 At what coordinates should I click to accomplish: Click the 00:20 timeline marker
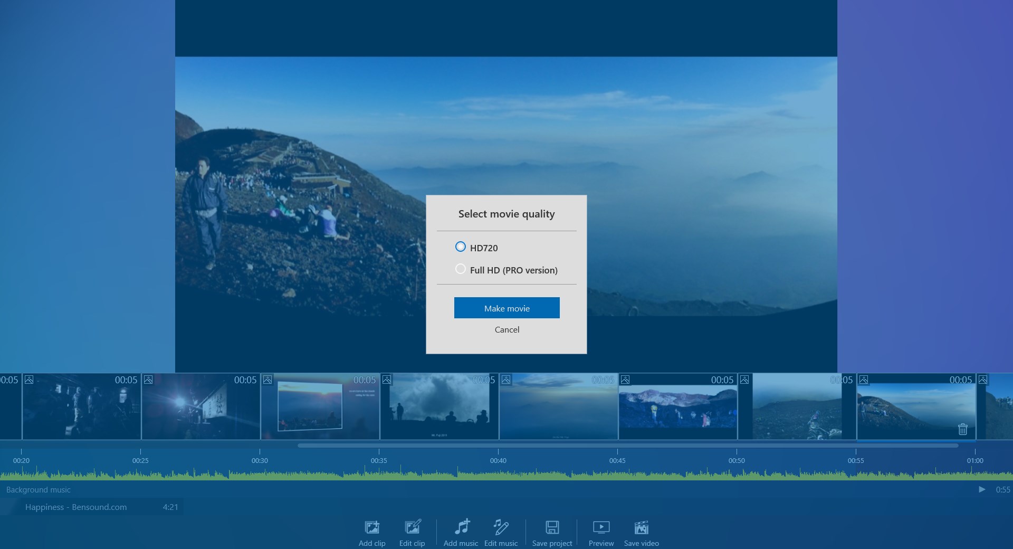[x=21, y=460]
